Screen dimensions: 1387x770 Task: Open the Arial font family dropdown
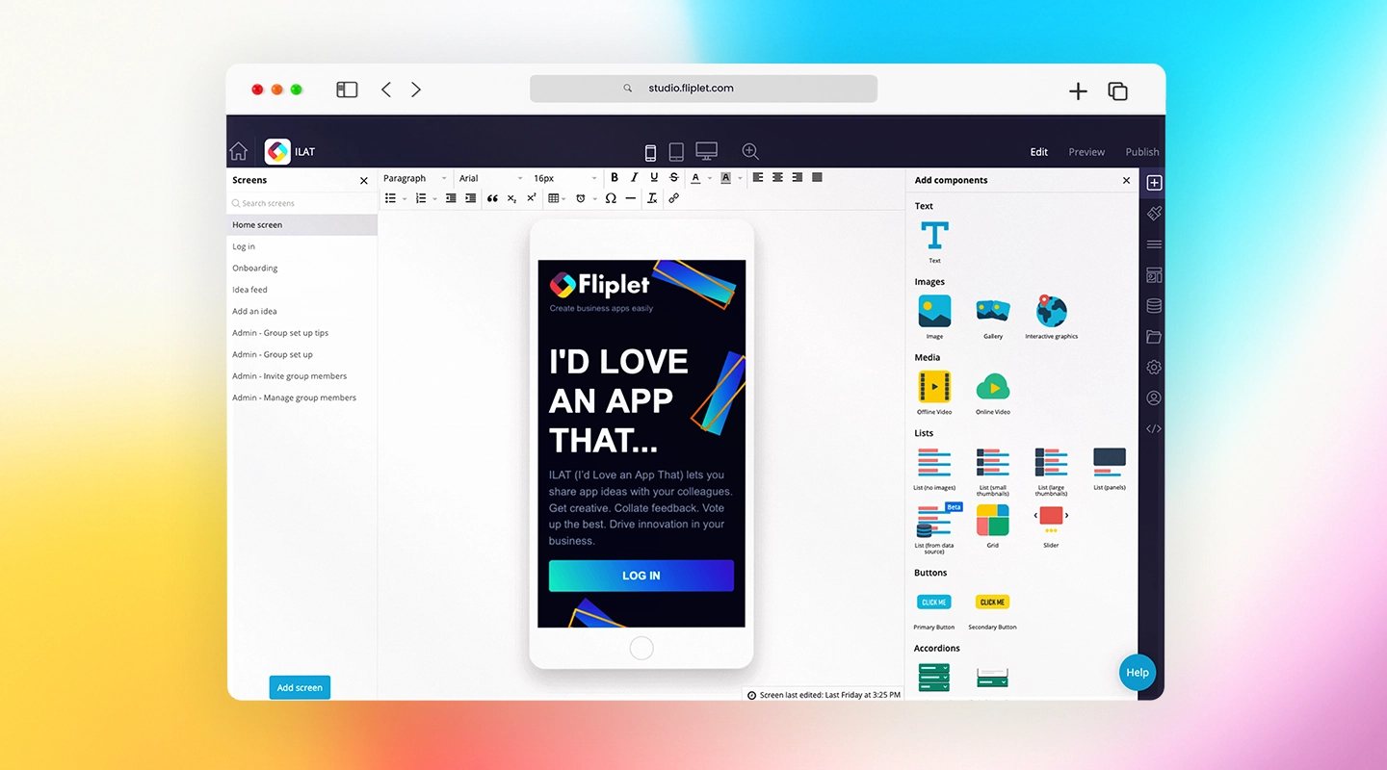click(x=488, y=177)
